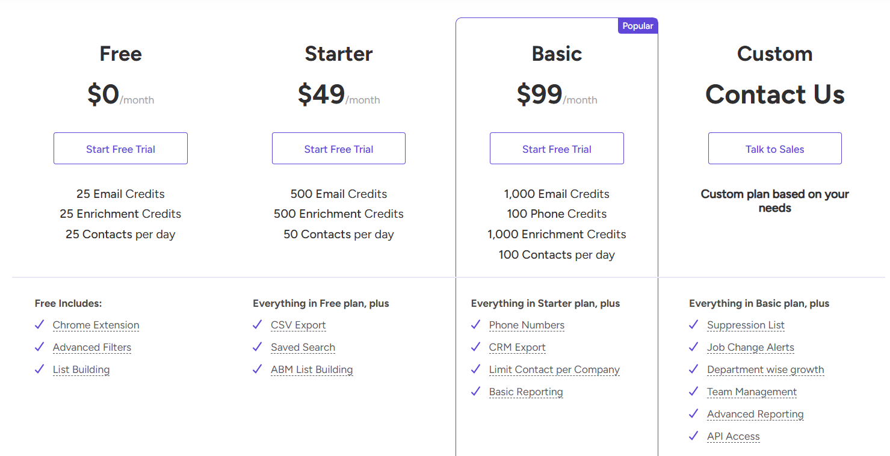Start the free trial on the Starter plan
The image size is (890, 456).
[x=338, y=148]
